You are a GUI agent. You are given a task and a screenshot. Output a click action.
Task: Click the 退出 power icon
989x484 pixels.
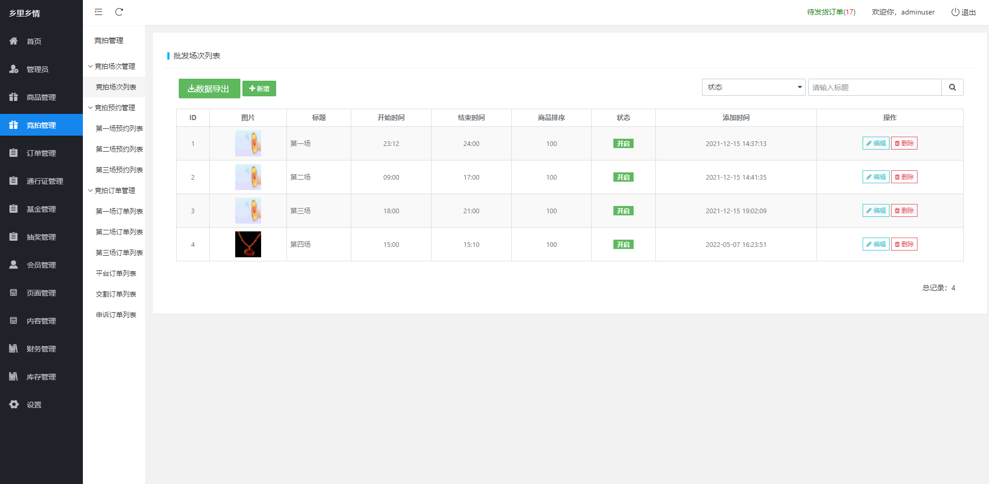tap(955, 12)
